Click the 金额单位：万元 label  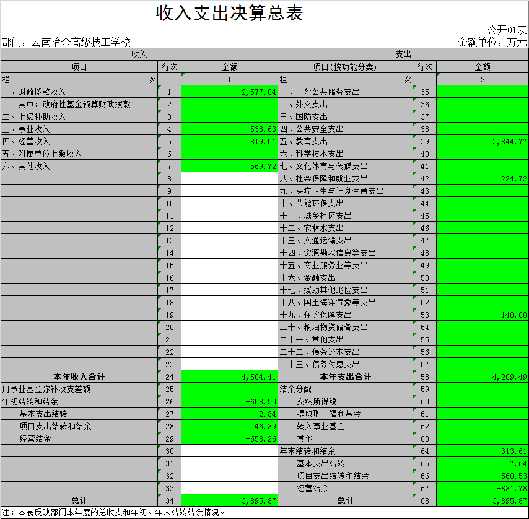(x=492, y=42)
